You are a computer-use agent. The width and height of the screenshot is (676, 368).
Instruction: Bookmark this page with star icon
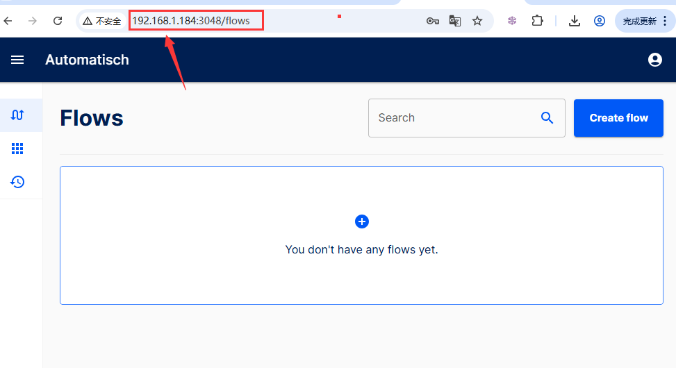click(477, 21)
